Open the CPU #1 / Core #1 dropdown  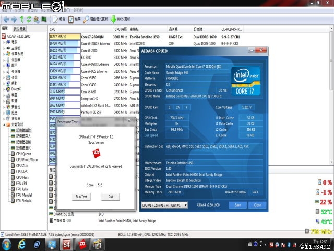click(164, 205)
